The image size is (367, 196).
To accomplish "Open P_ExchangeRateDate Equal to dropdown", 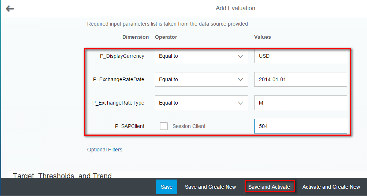I will click(x=201, y=79).
